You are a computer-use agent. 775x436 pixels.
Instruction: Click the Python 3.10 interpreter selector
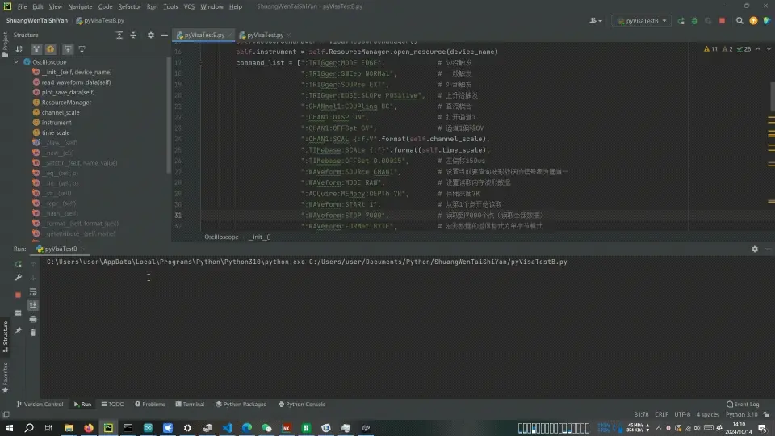(x=741, y=415)
